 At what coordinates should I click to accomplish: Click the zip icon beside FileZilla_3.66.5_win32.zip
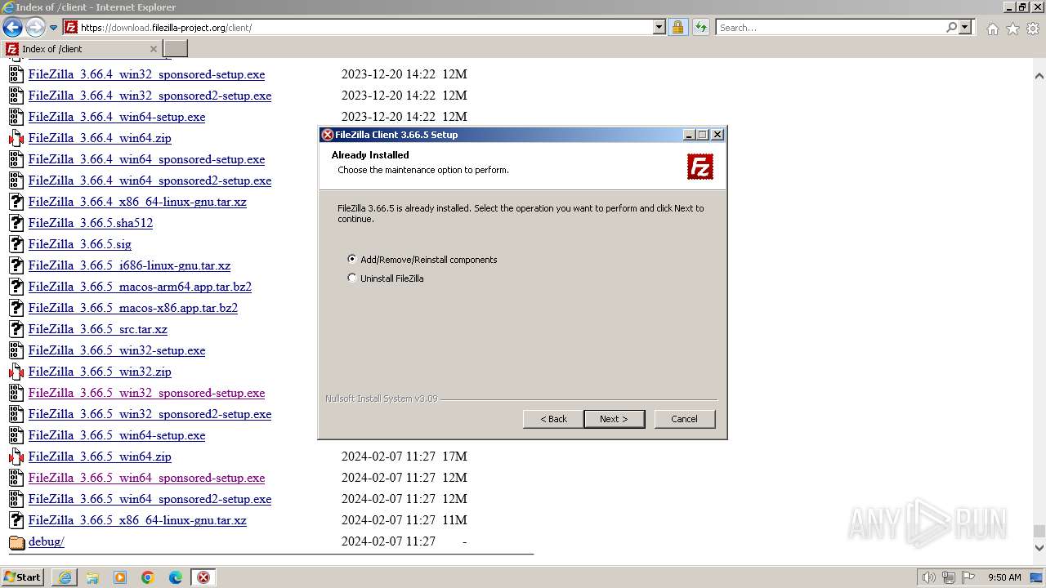(x=16, y=372)
